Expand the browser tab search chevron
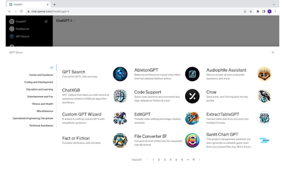This screenshot has width=285, height=171. pyautogui.click(x=274, y=5)
